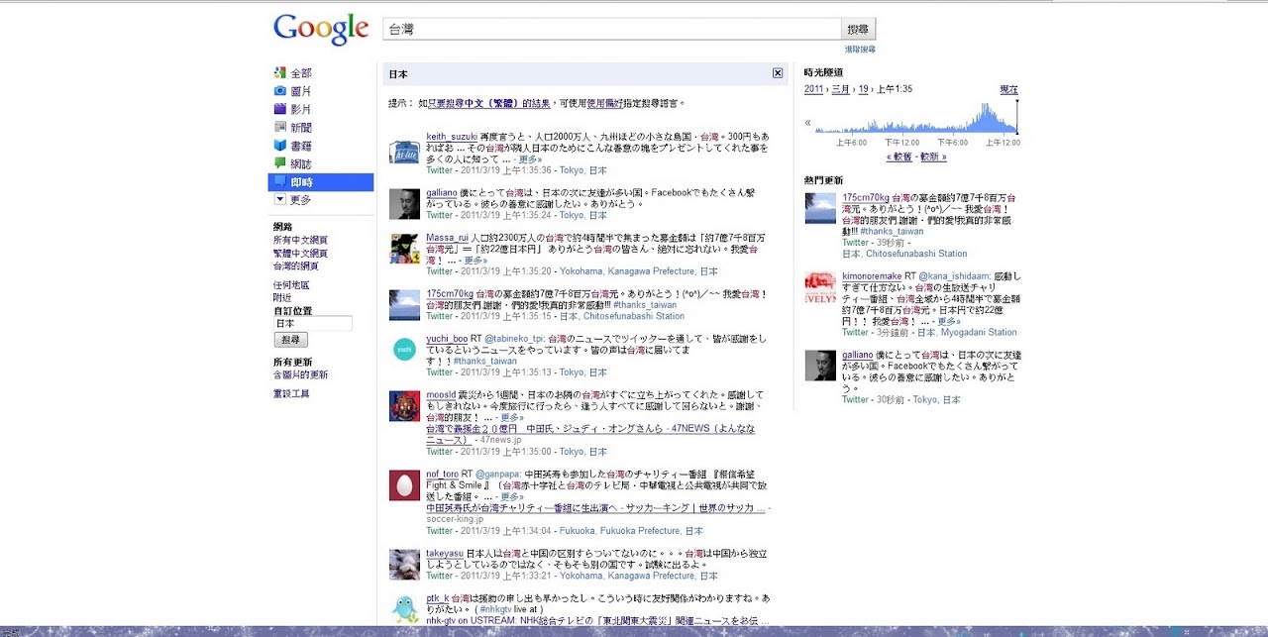Open moosld username link
This screenshot has height=637, width=1268.
click(443, 395)
